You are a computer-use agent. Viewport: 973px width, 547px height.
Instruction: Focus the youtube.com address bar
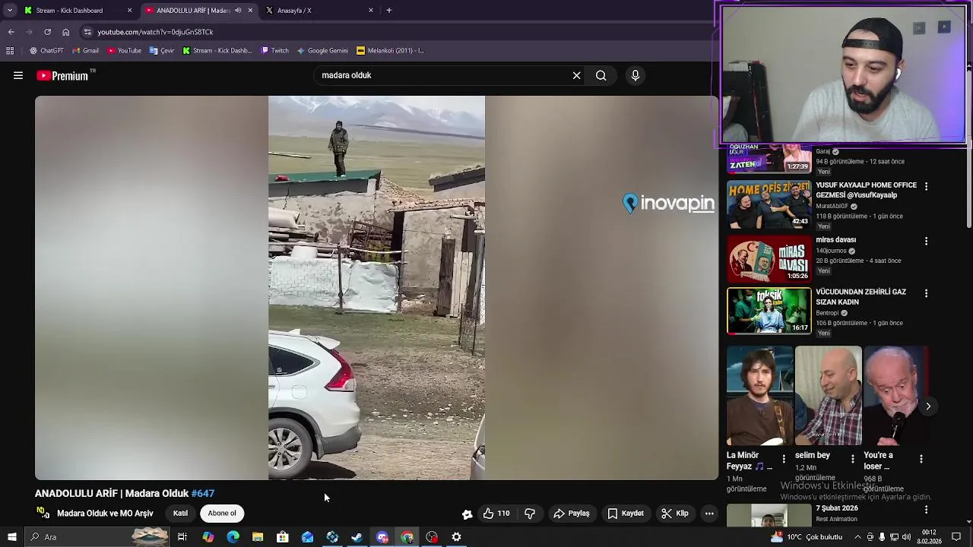395,32
